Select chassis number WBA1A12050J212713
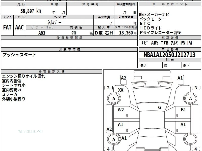Viewport: 202px width, 151px height. [169, 55]
